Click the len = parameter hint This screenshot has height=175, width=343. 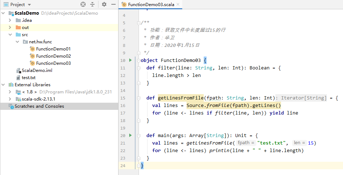coord(299,143)
